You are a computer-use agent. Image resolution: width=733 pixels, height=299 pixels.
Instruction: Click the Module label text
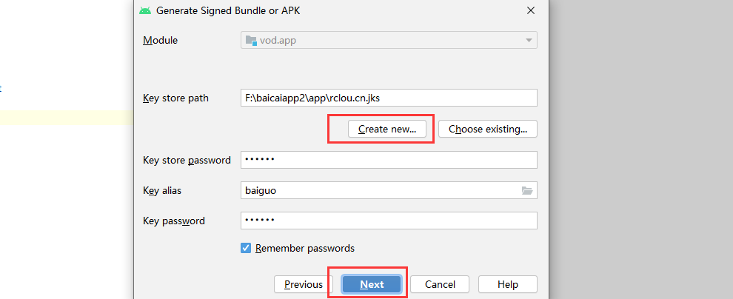coord(160,40)
